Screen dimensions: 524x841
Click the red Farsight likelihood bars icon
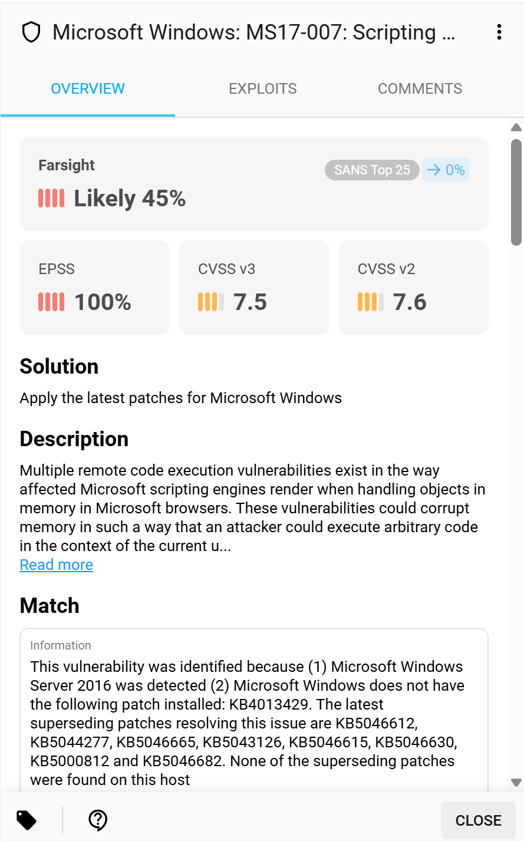point(51,199)
